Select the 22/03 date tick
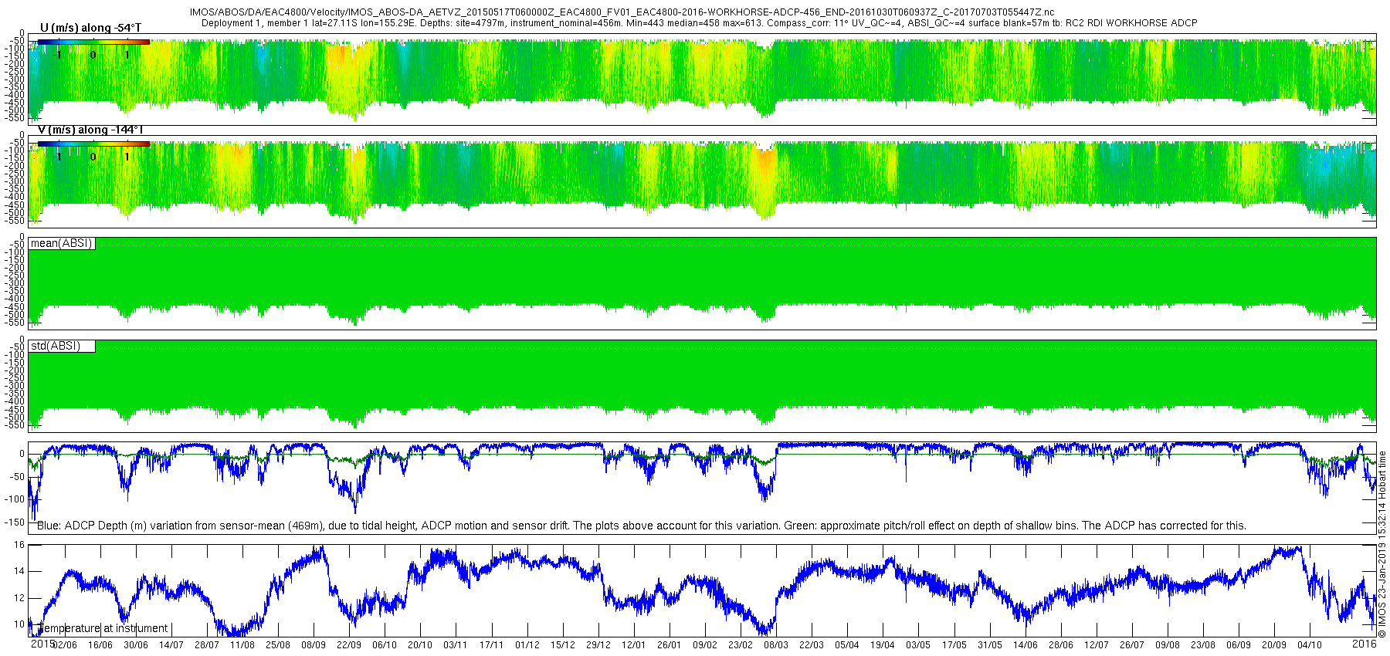Image resolution: width=1390 pixels, height=656 pixels. coord(812,645)
